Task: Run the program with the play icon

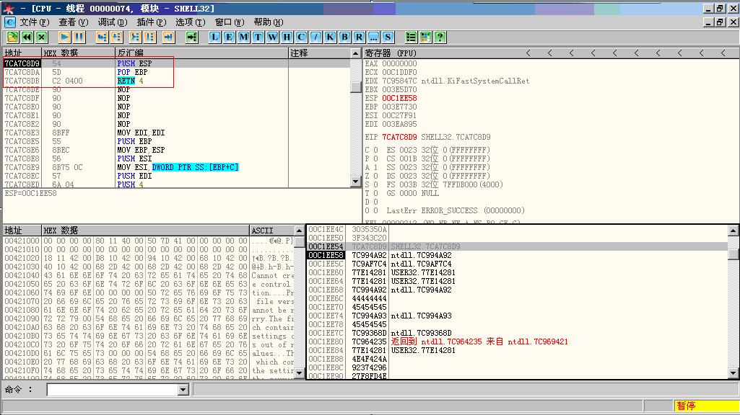Action: click(x=65, y=37)
